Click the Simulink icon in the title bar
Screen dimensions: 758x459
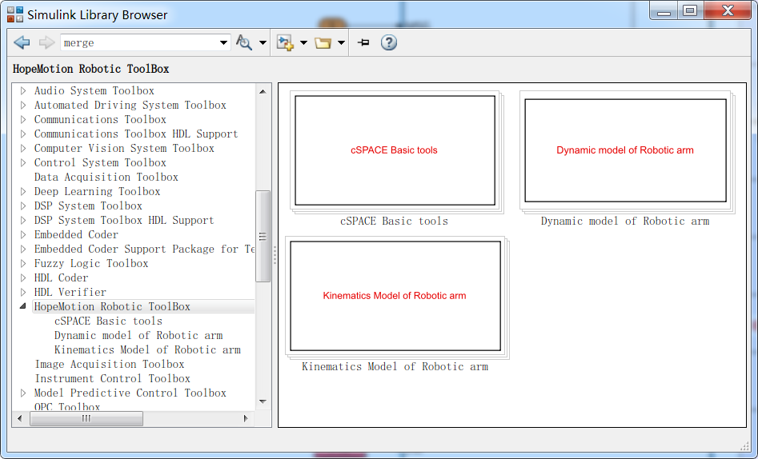(x=15, y=14)
